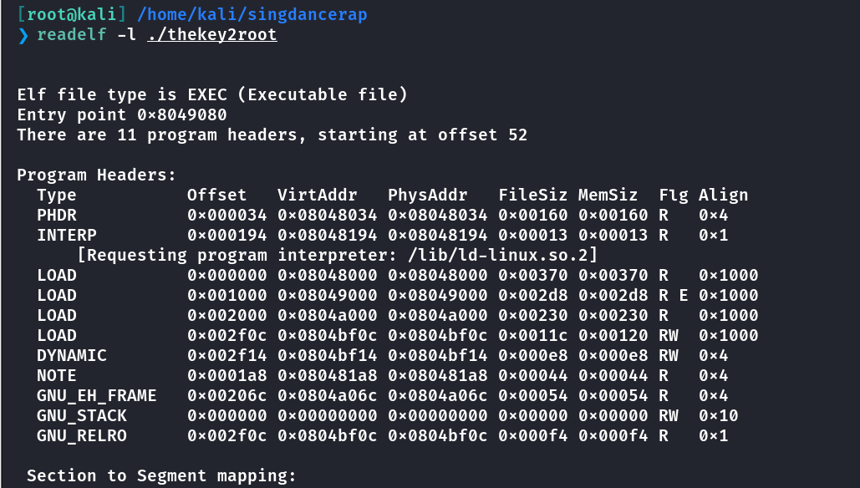The height and width of the screenshot is (488, 860).
Task: Click Section to Segment mapping heading
Action: coord(161,476)
